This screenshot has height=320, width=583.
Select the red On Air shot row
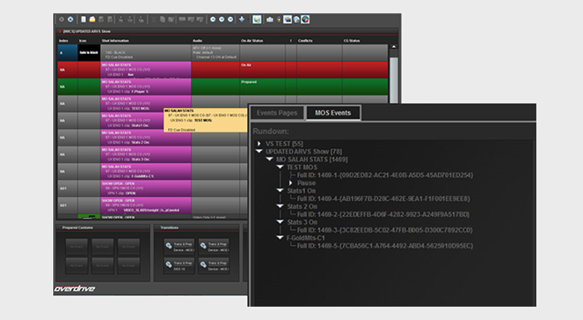click(x=222, y=70)
